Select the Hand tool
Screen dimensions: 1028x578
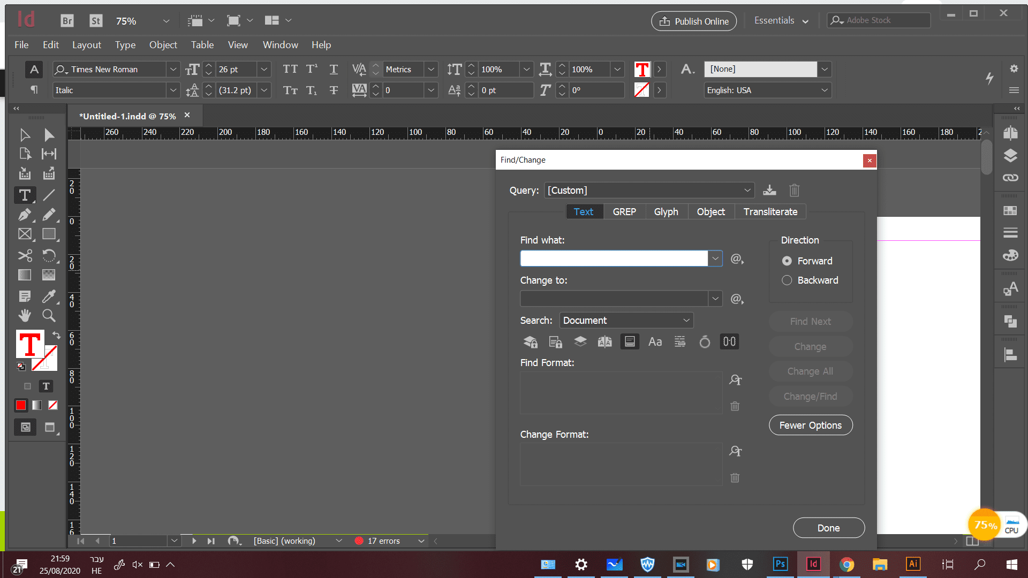25,316
